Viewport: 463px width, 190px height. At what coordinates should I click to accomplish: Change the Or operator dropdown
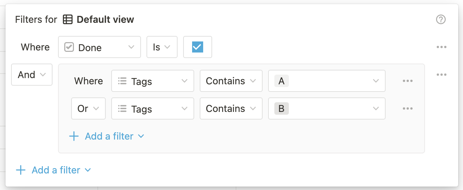(x=88, y=108)
